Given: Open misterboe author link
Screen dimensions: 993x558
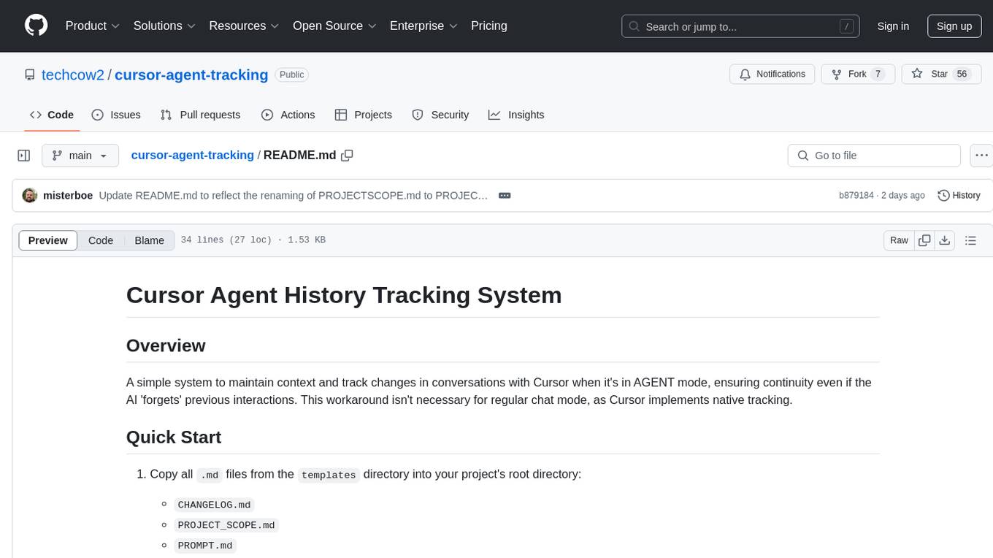Looking at the screenshot, I should click(68, 195).
